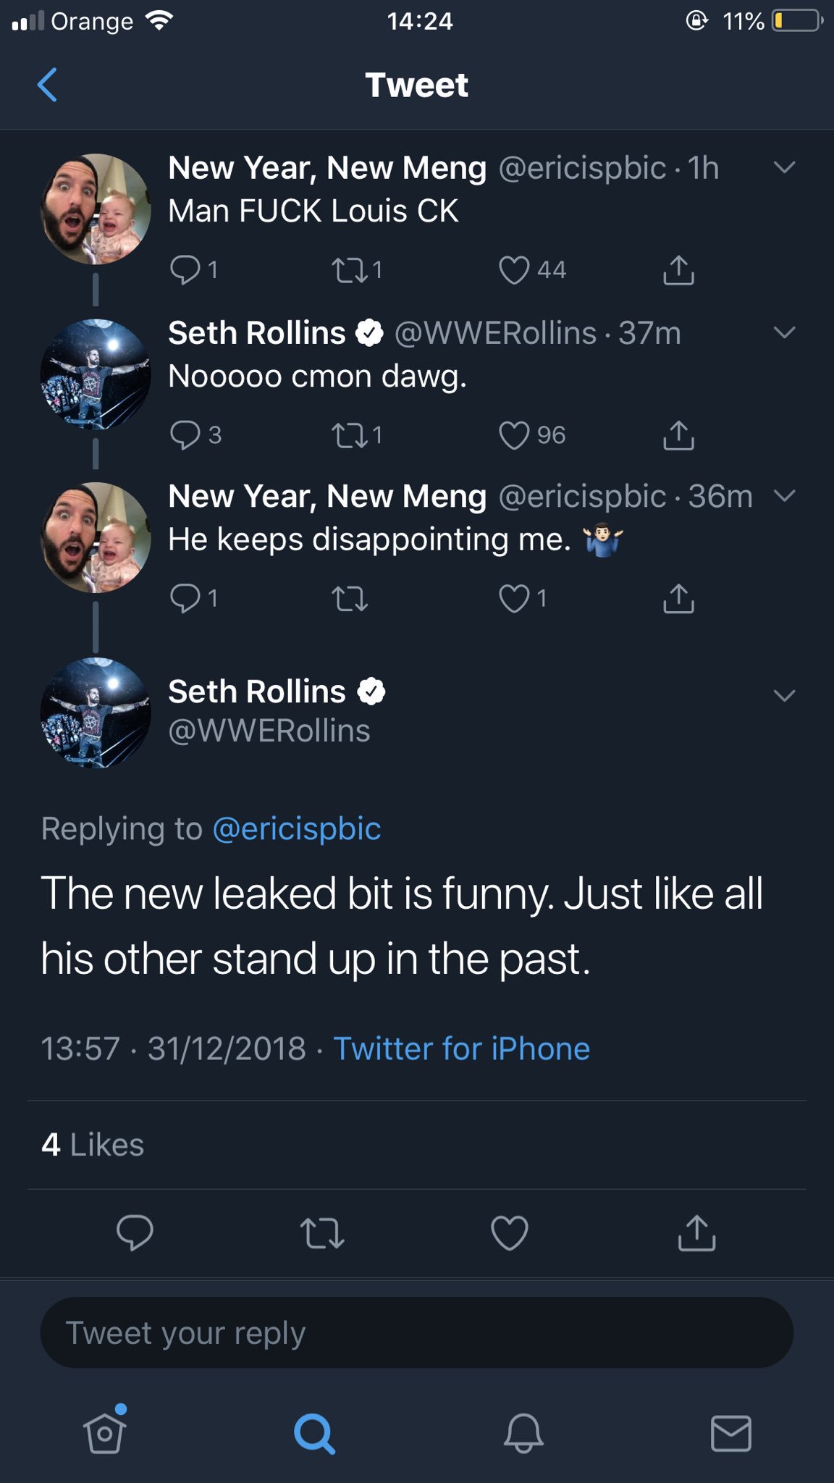Share the 'Nooooo cmon dawg.' tweet
The height and width of the screenshot is (1483, 834).
pos(678,435)
